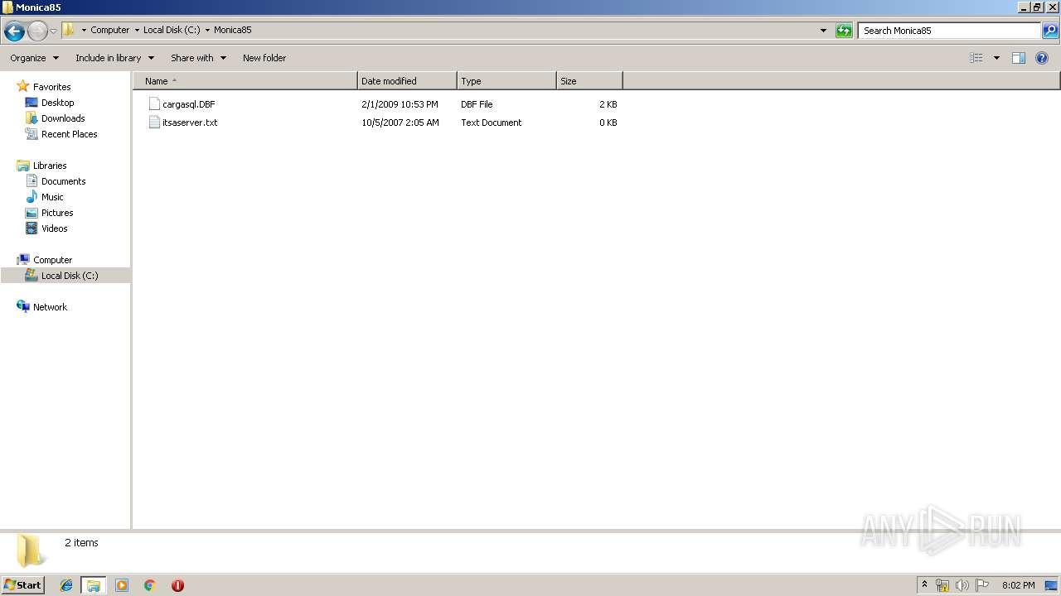
Task: Click the large folder icon in details pane
Action: click(31, 550)
